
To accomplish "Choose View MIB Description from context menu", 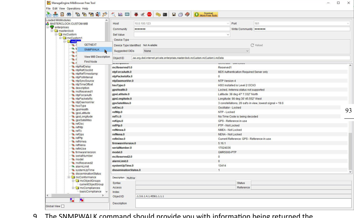I will [95, 57].
